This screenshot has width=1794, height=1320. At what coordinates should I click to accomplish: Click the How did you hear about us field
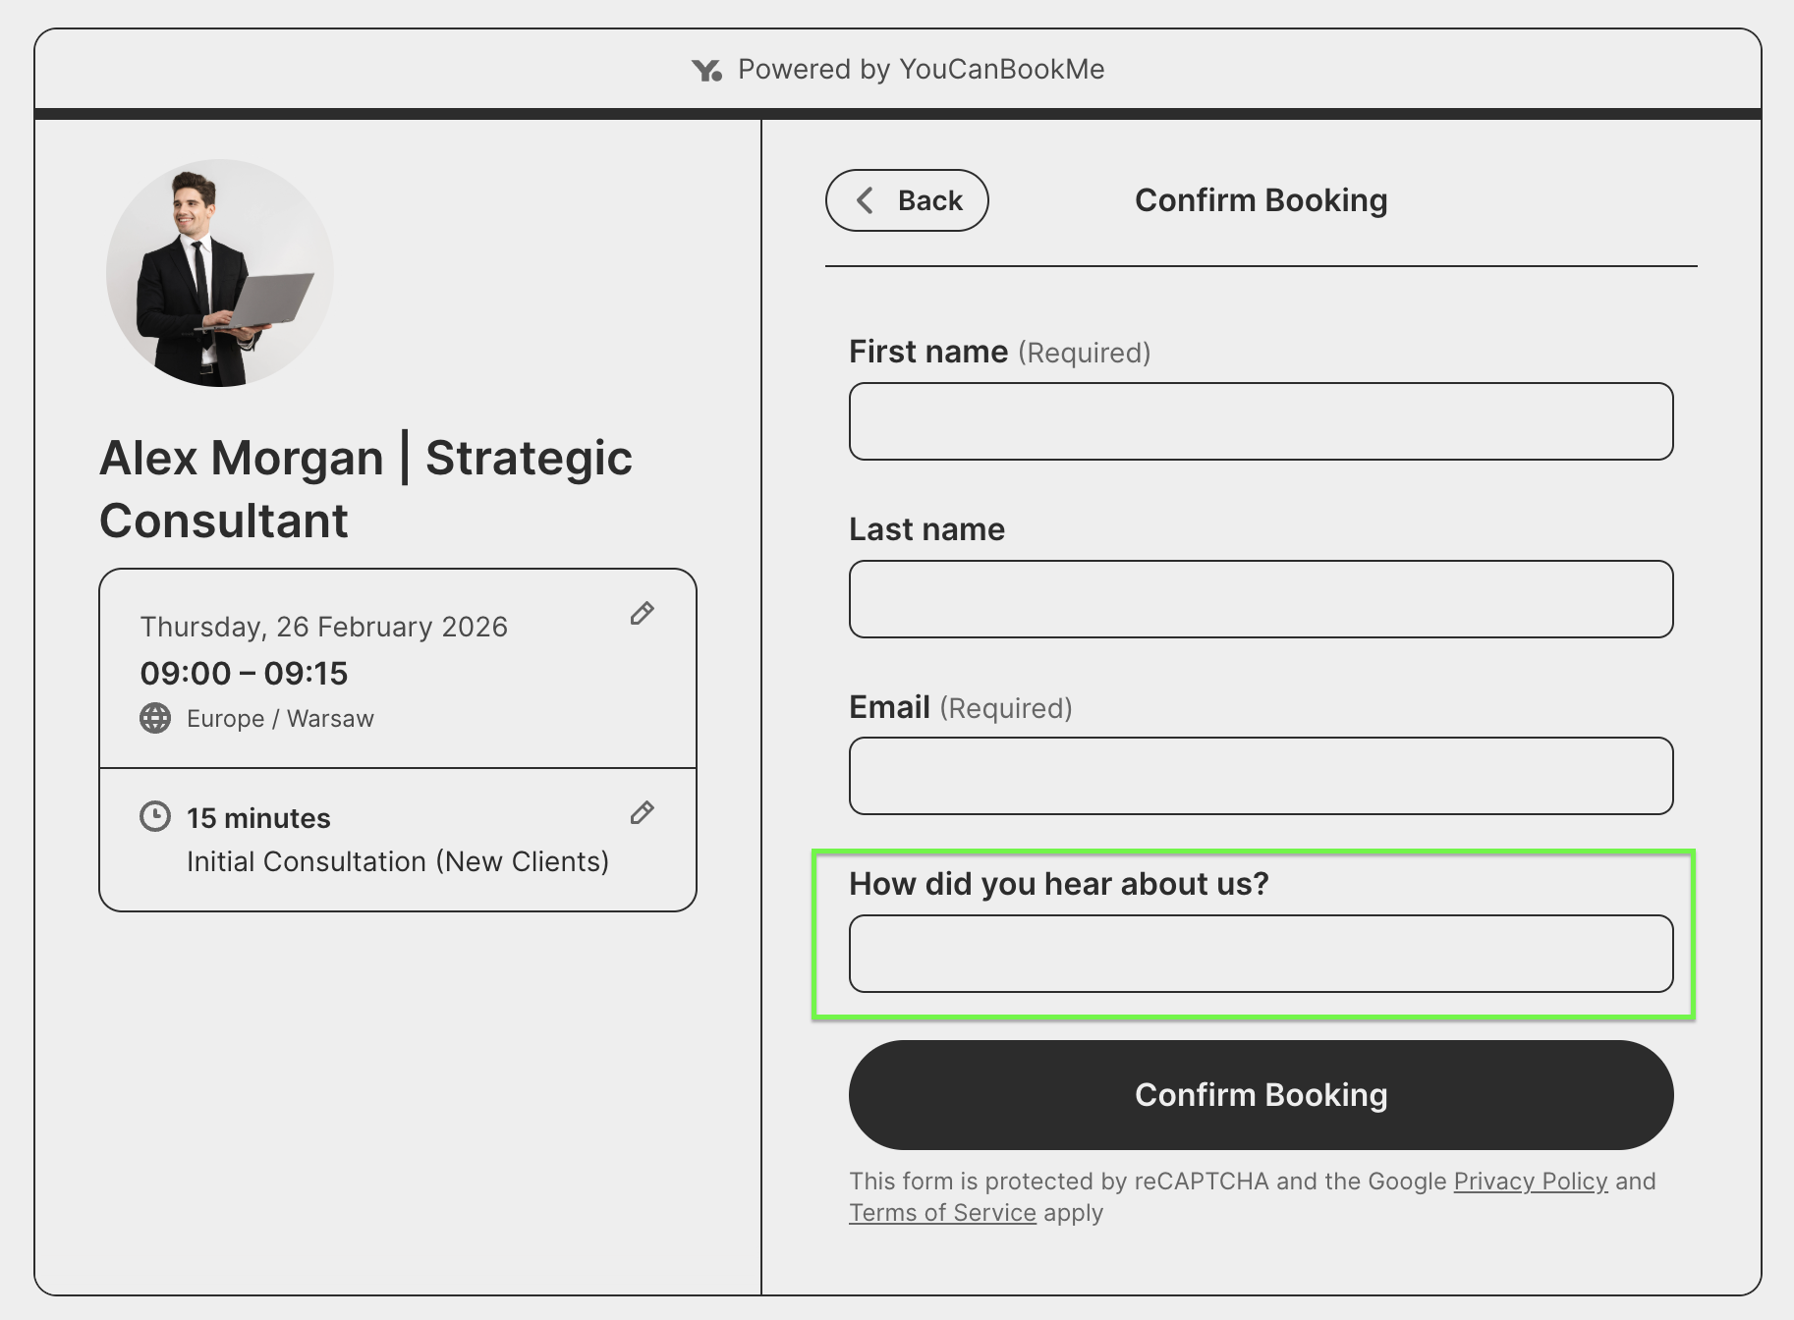click(1261, 953)
